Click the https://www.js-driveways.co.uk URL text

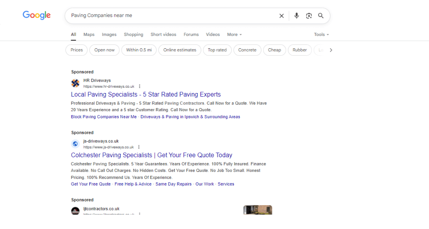pos(109,147)
